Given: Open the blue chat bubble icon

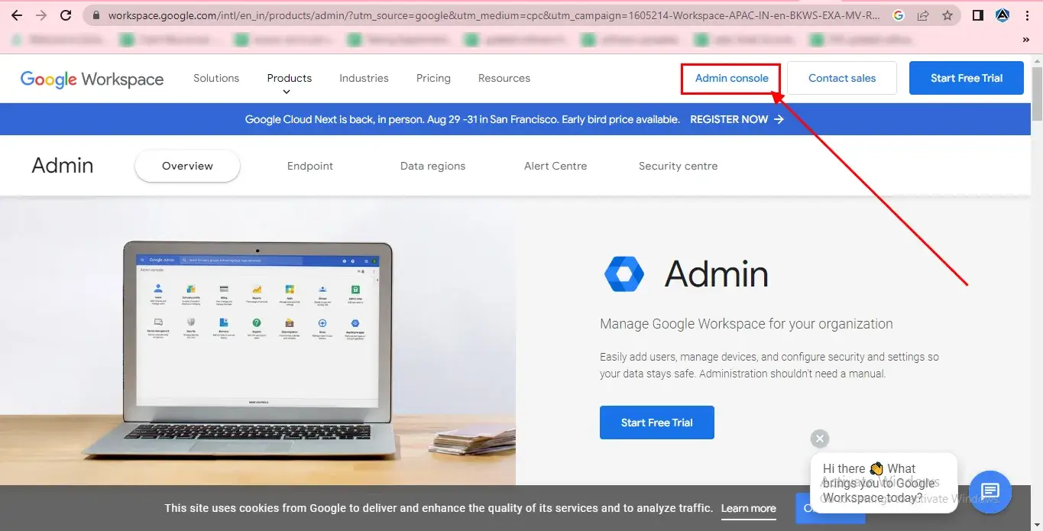Looking at the screenshot, I should pyautogui.click(x=990, y=491).
